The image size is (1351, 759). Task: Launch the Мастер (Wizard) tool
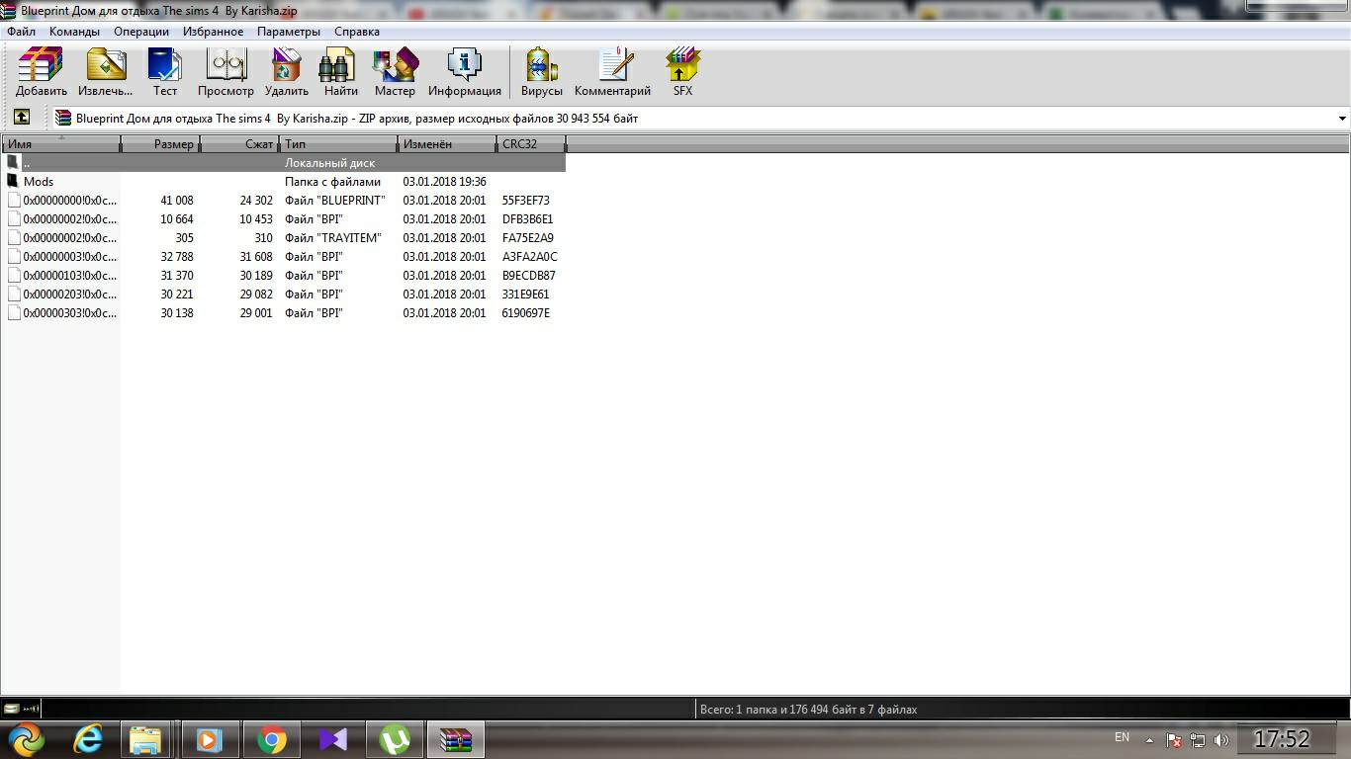[x=395, y=71]
